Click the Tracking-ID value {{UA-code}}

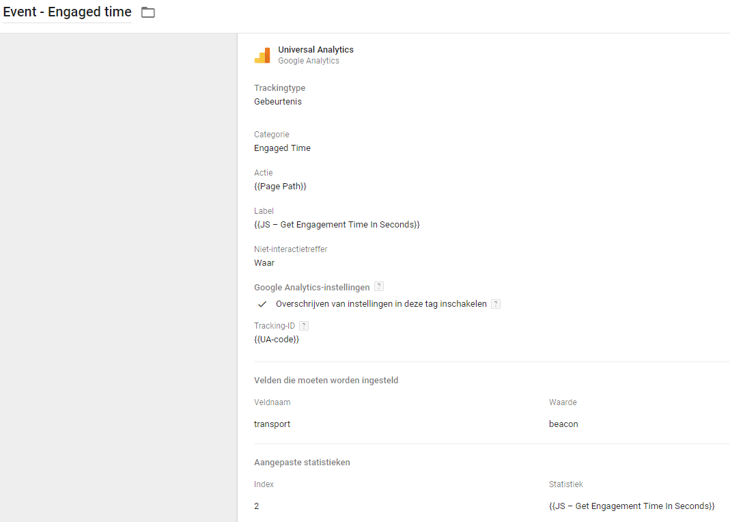277,340
